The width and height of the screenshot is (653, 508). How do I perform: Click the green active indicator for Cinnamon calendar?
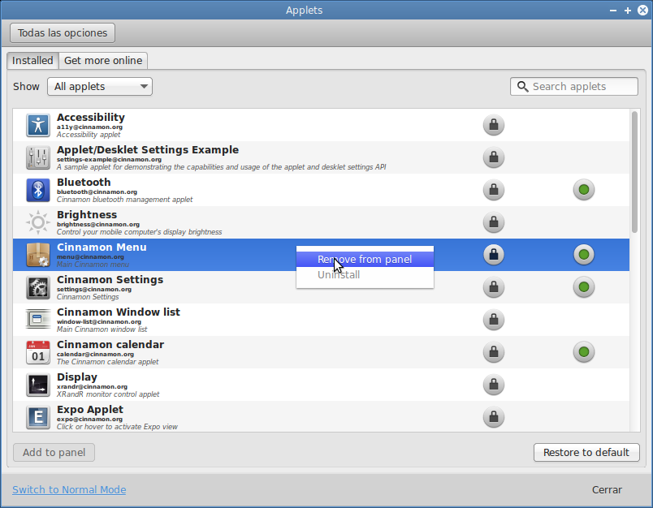(583, 352)
